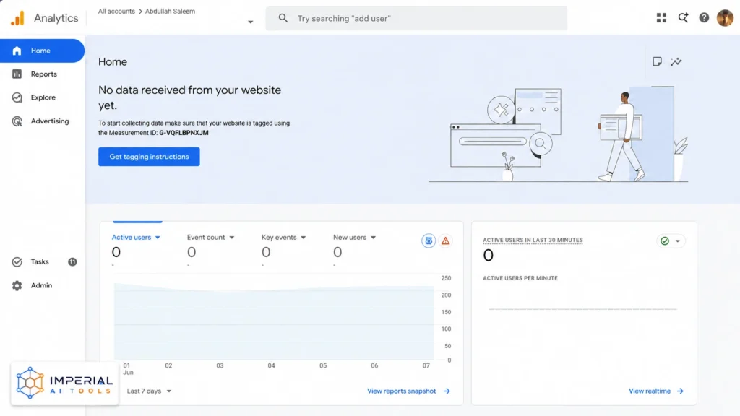Click the All accounts breadcrumb
The width and height of the screenshot is (740, 416).
tap(116, 12)
